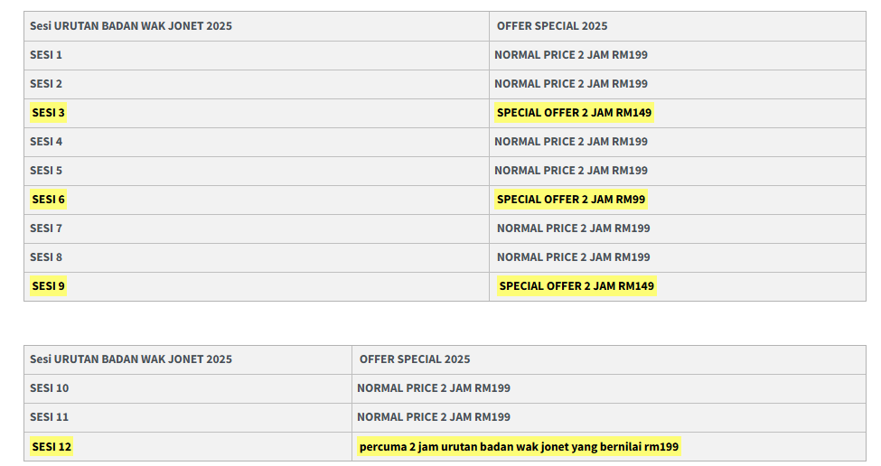Image resolution: width=881 pixels, height=466 pixels.
Task: Click the second table's OFFER SPECIAL 2025 header
Action: 415,359
